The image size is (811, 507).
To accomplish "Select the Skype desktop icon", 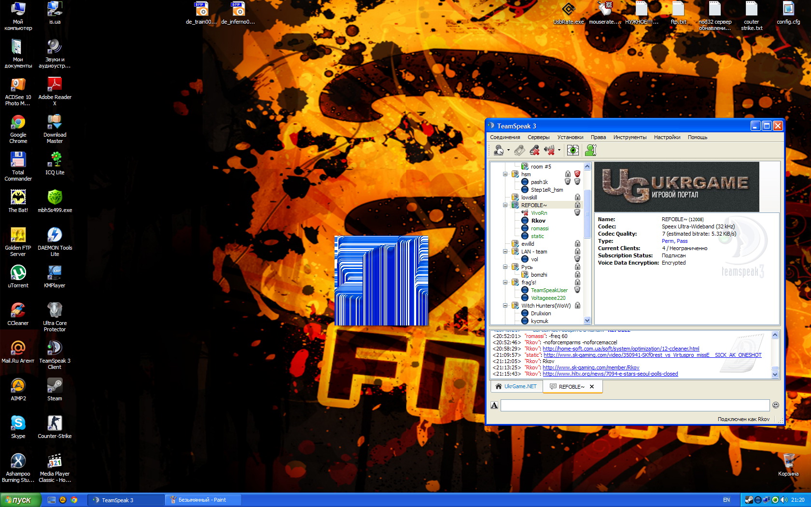I will point(18,427).
